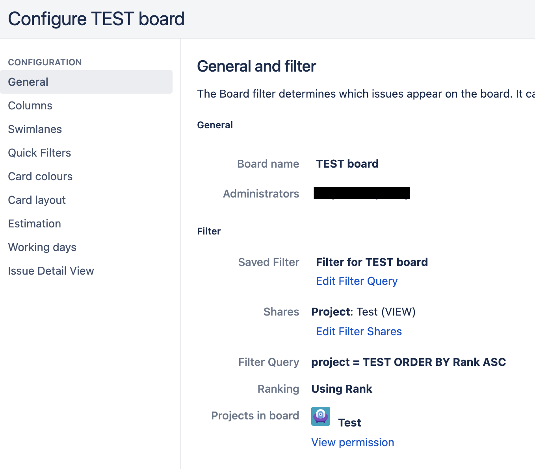Edit the TEST board name field
Image resolution: width=535 pixels, height=469 pixels.
tap(347, 164)
